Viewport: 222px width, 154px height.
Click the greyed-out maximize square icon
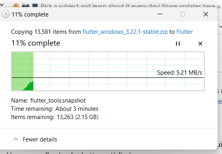[x=183, y=14]
